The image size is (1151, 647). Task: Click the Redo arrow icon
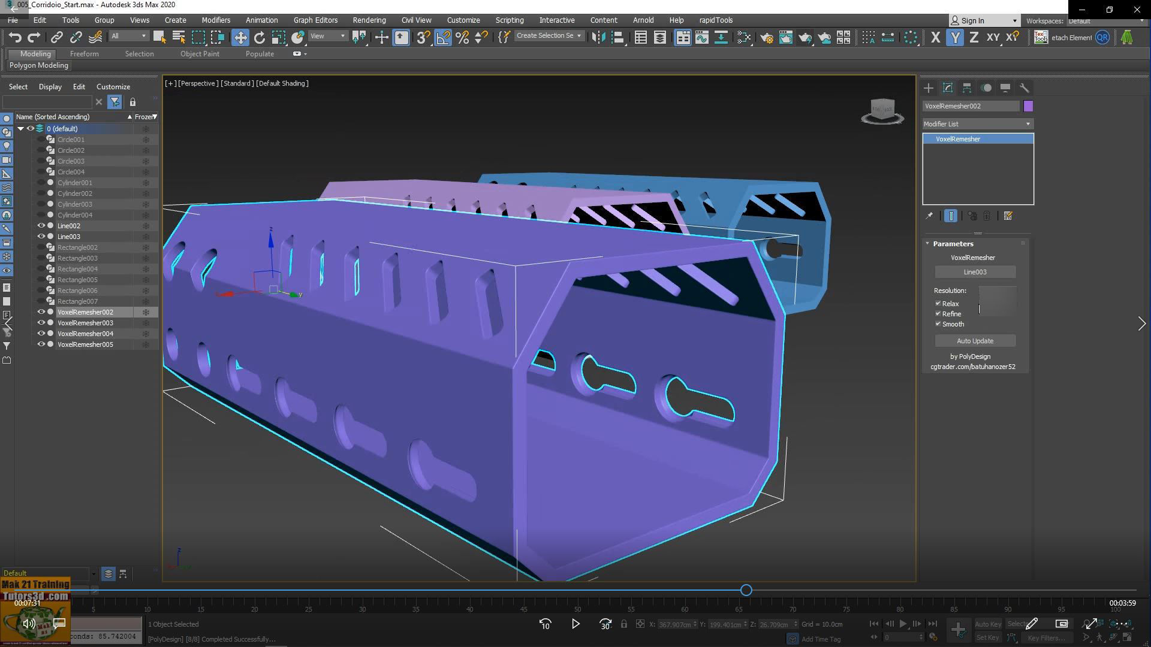34,37
